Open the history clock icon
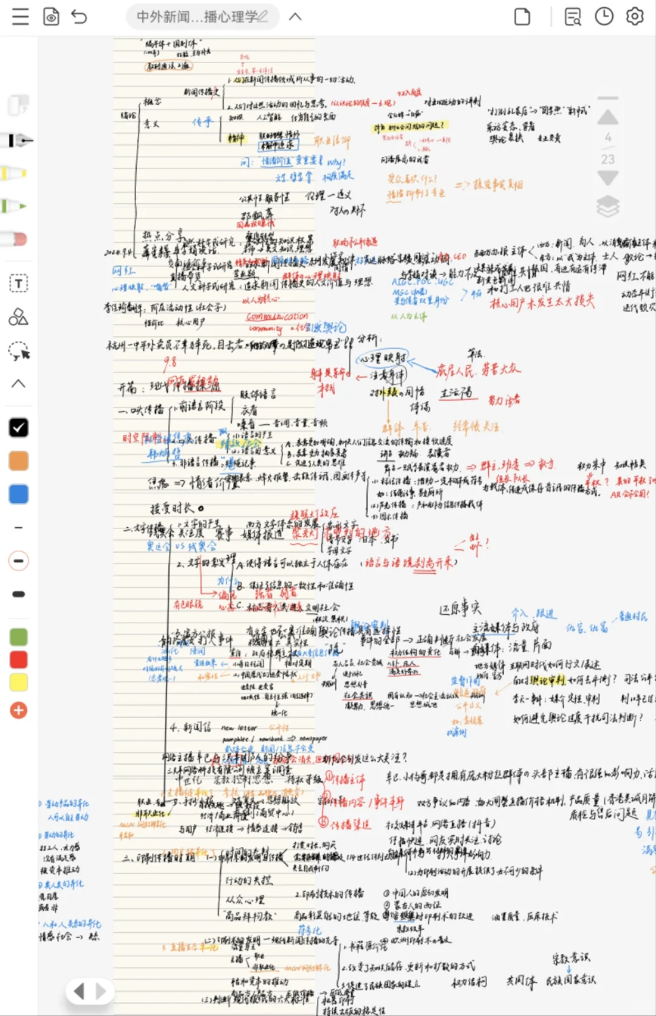Viewport: 656px width, 1016px height. pos(604,16)
